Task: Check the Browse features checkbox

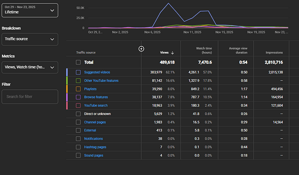Action: tap(78, 97)
